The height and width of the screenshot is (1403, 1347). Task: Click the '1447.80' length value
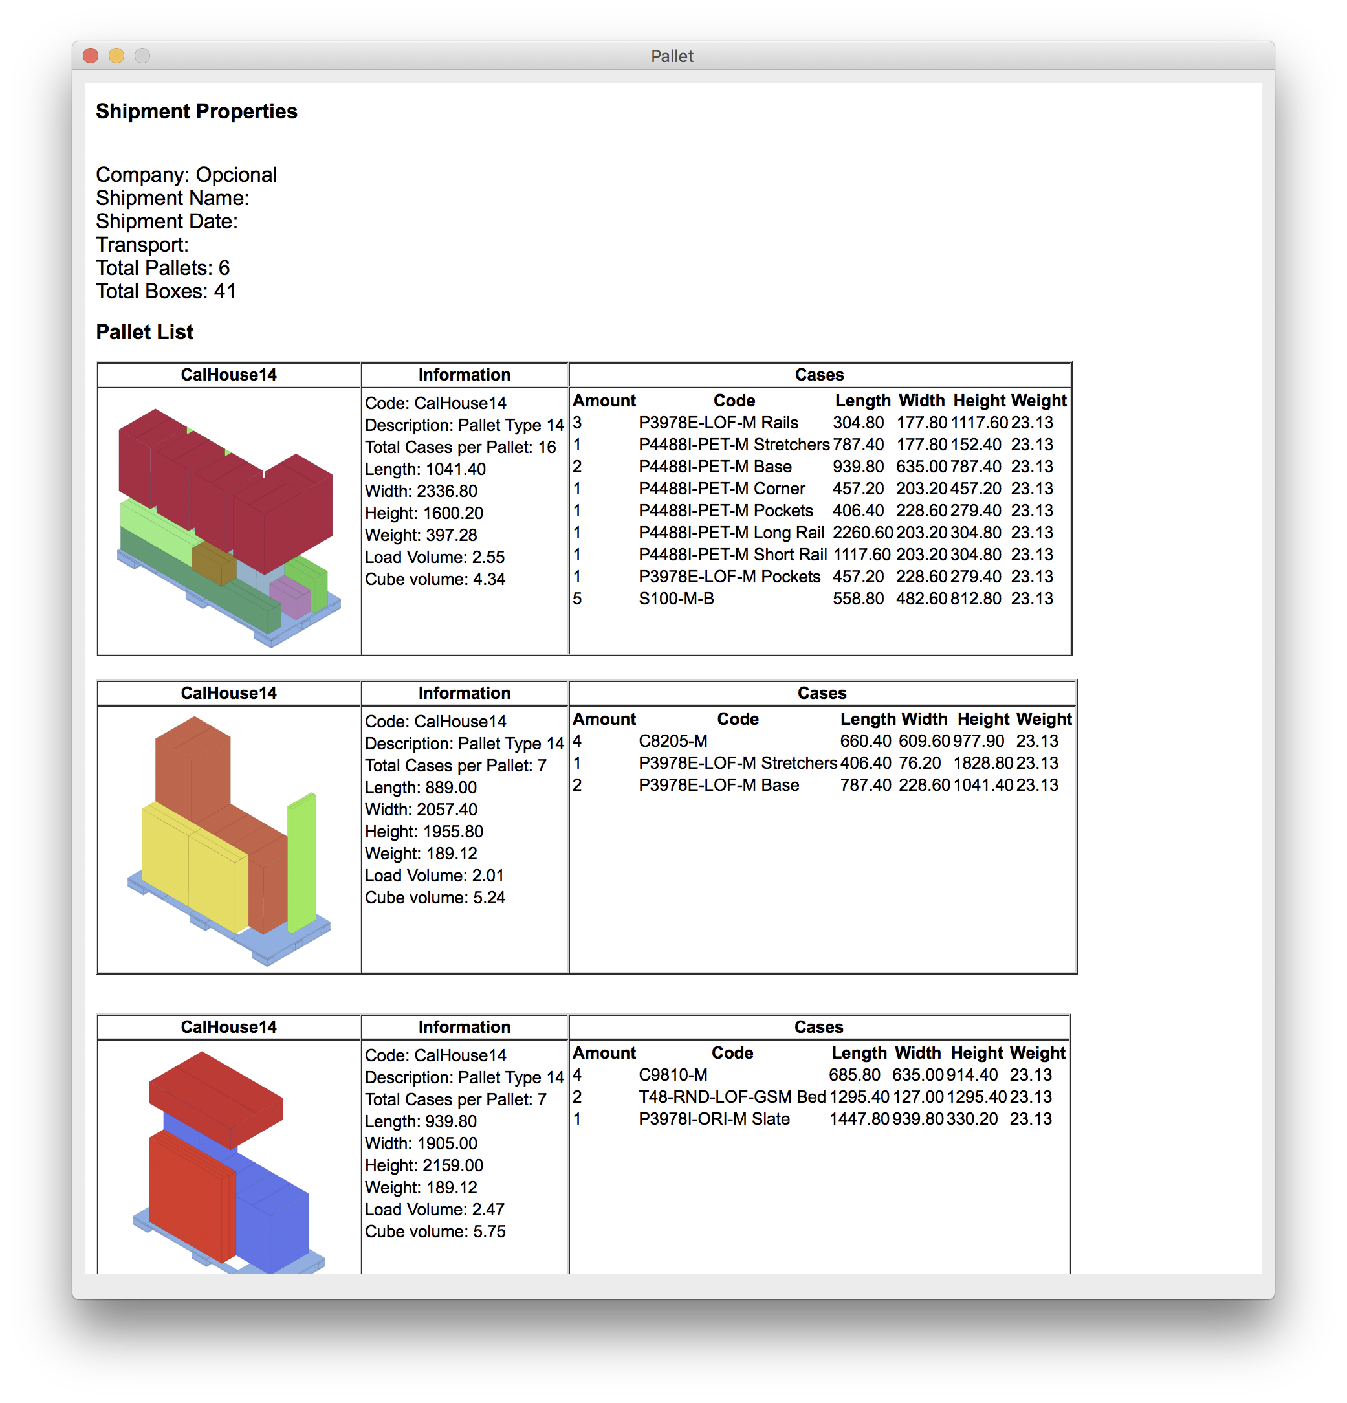(x=859, y=1119)
